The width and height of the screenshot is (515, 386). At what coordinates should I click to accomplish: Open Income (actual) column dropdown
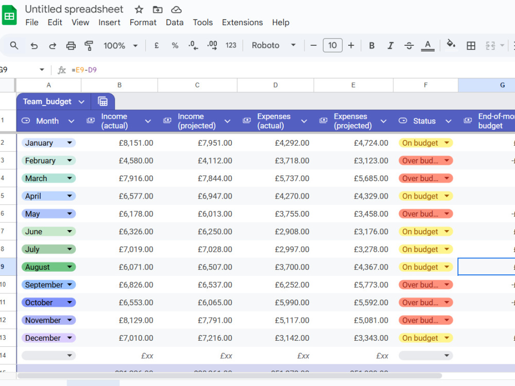point(148,121)
